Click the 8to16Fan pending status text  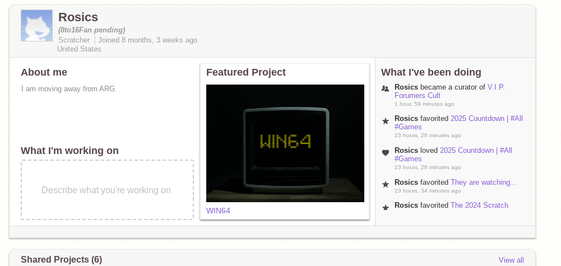[91, 30]
